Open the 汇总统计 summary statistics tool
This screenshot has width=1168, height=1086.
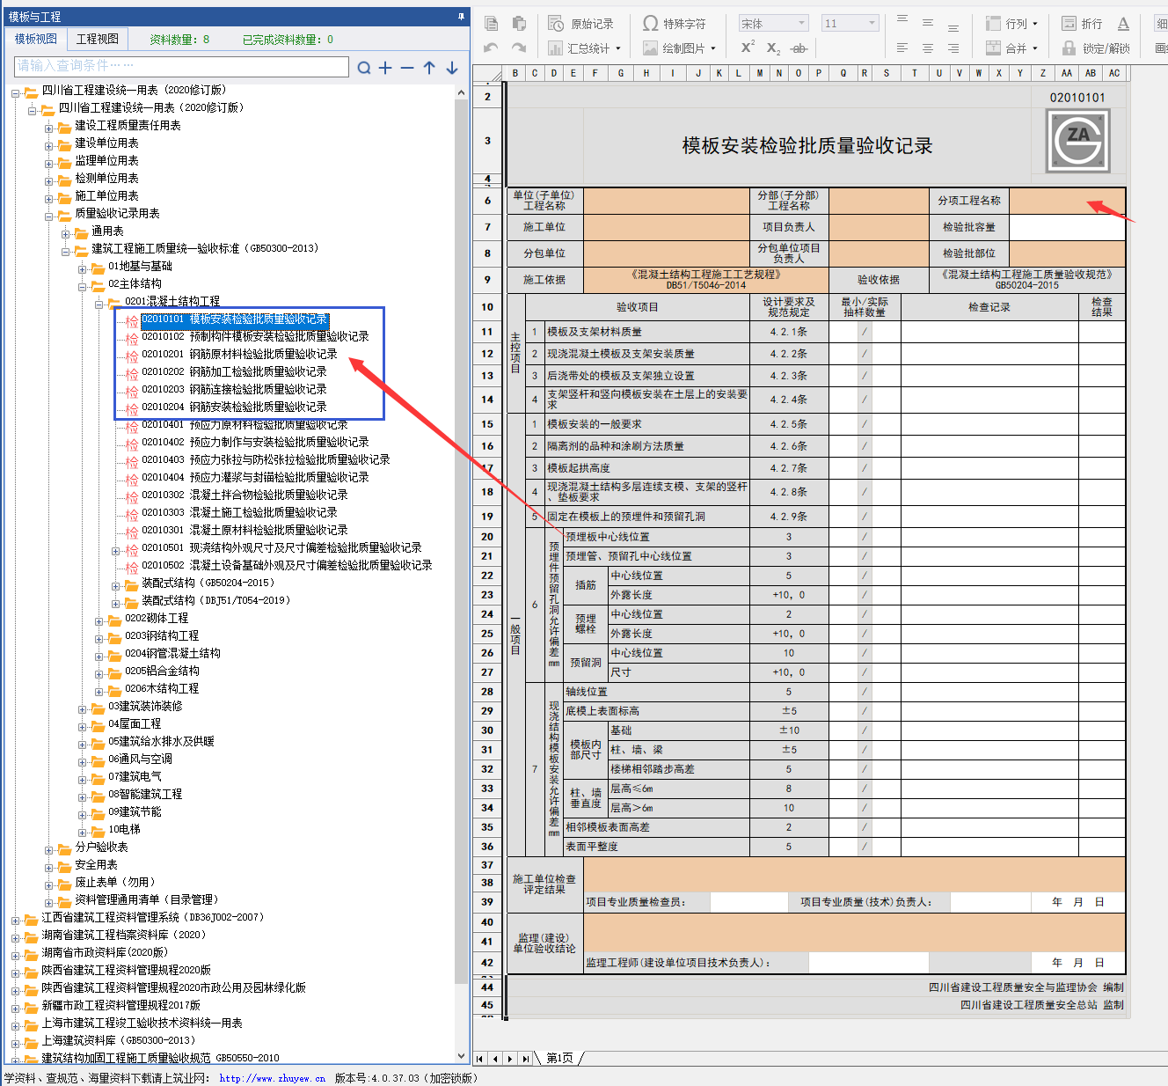584,48
